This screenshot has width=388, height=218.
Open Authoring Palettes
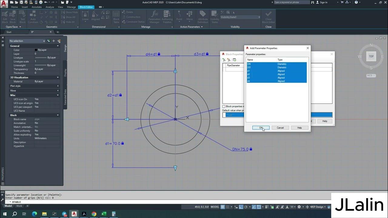pyautogui.click(x=167, y=17)
